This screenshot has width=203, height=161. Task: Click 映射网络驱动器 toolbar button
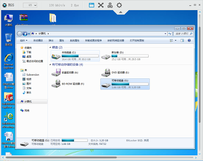tap(116, 40)
